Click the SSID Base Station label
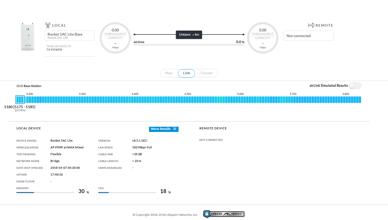 tap(29, 86)
